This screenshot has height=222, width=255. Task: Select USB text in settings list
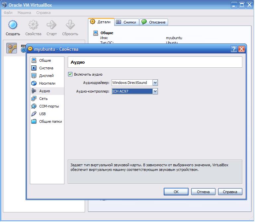(42, 114)
